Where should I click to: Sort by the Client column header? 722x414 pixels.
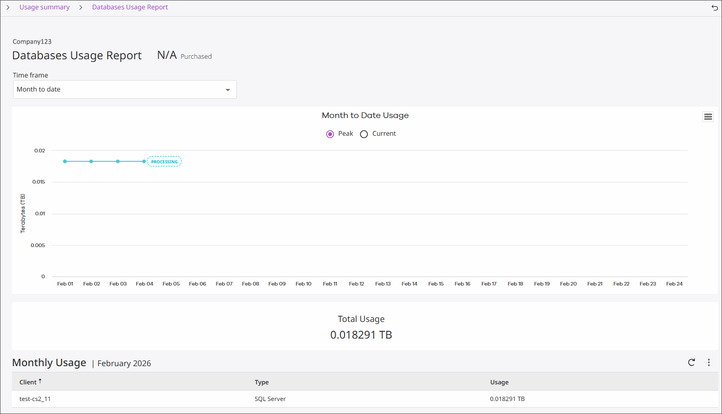click(28, 382)
